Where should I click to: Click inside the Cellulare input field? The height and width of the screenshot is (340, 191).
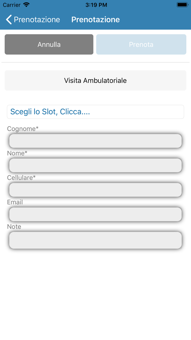tap(95, 189)
